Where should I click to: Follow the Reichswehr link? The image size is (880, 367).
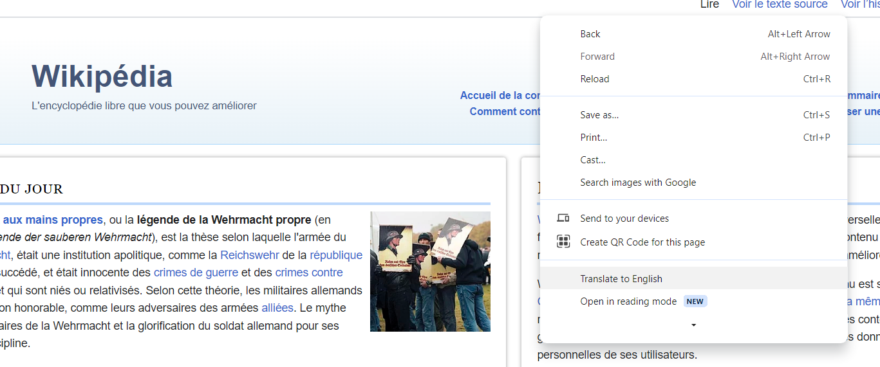[x=249, y=255]
